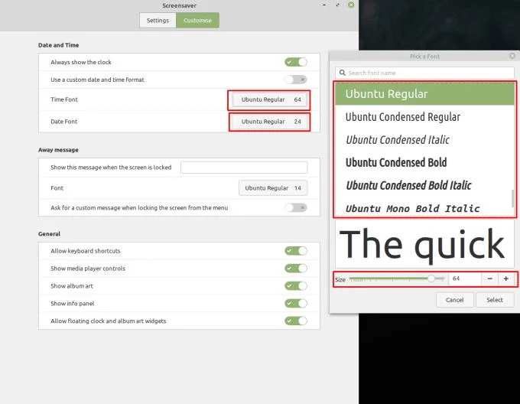520x404 pixels.
Task: Disable Show media player controls
Action: pyautogui.click(x=296, y=269)
